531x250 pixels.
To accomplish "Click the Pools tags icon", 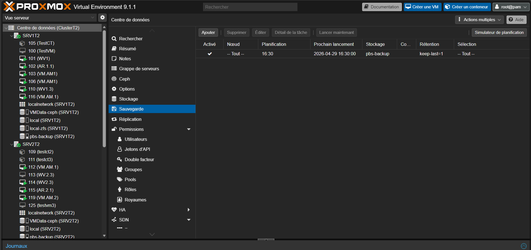I will point(119,179).
